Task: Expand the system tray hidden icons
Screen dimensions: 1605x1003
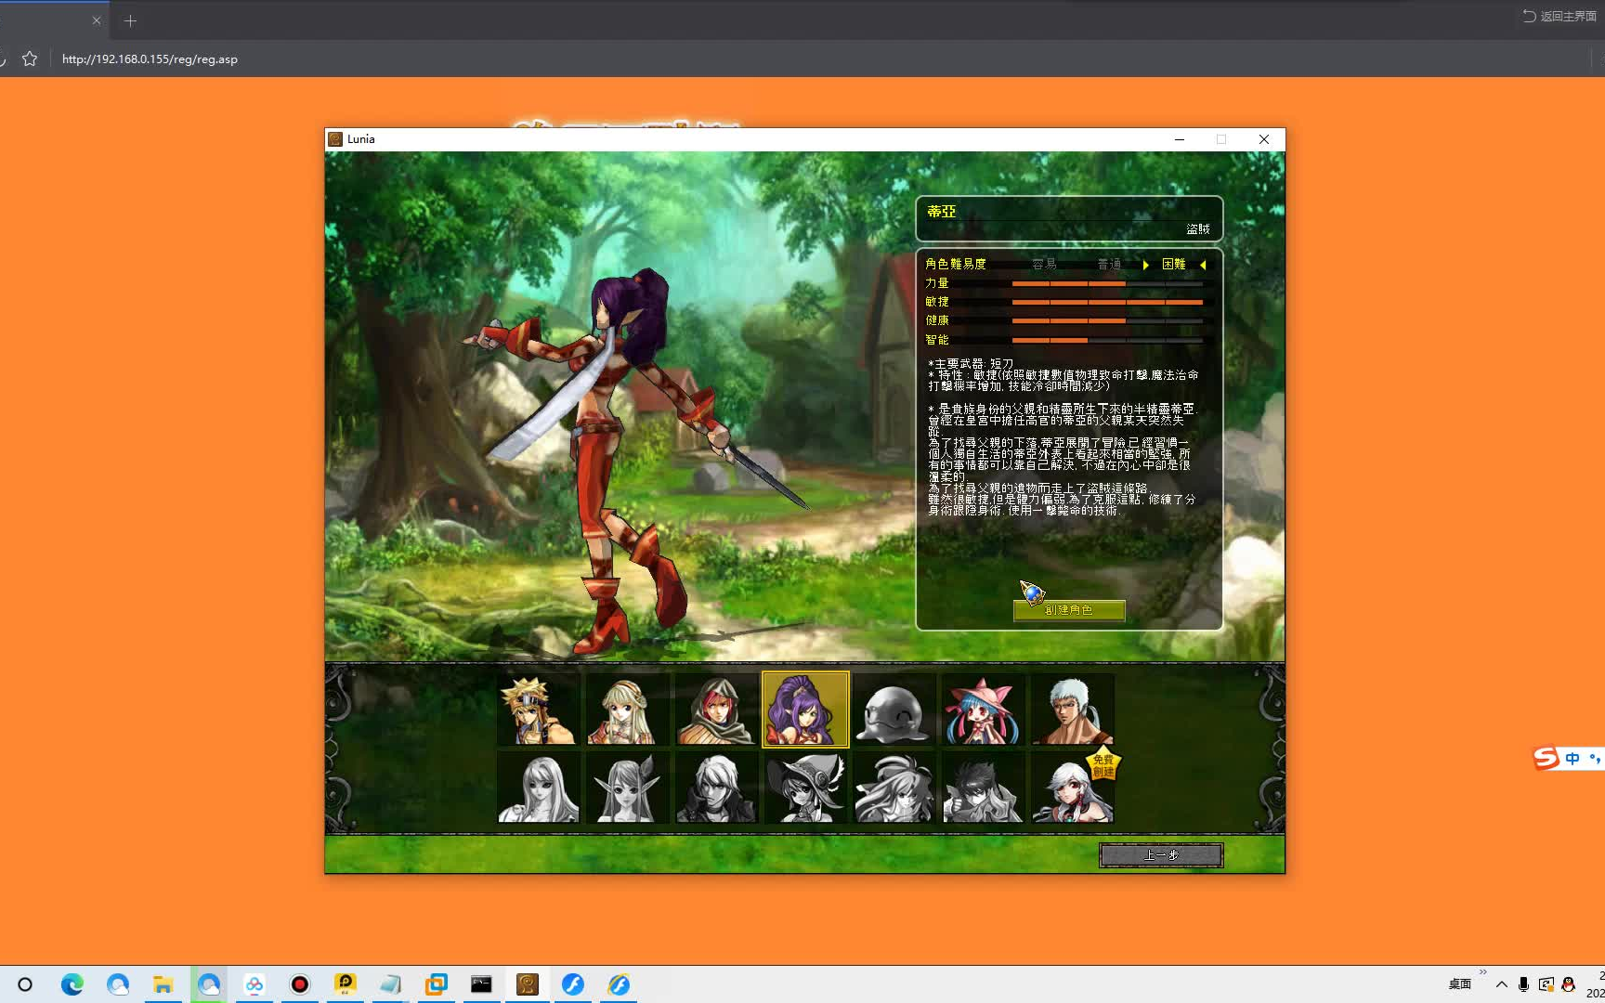Action: 1501,984
